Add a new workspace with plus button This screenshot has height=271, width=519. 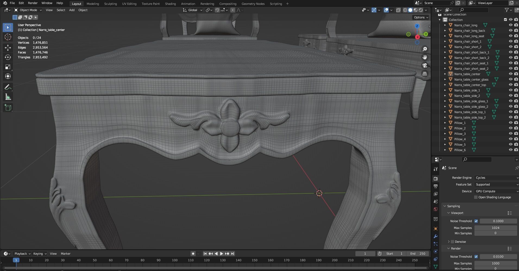tap(287, 4)
